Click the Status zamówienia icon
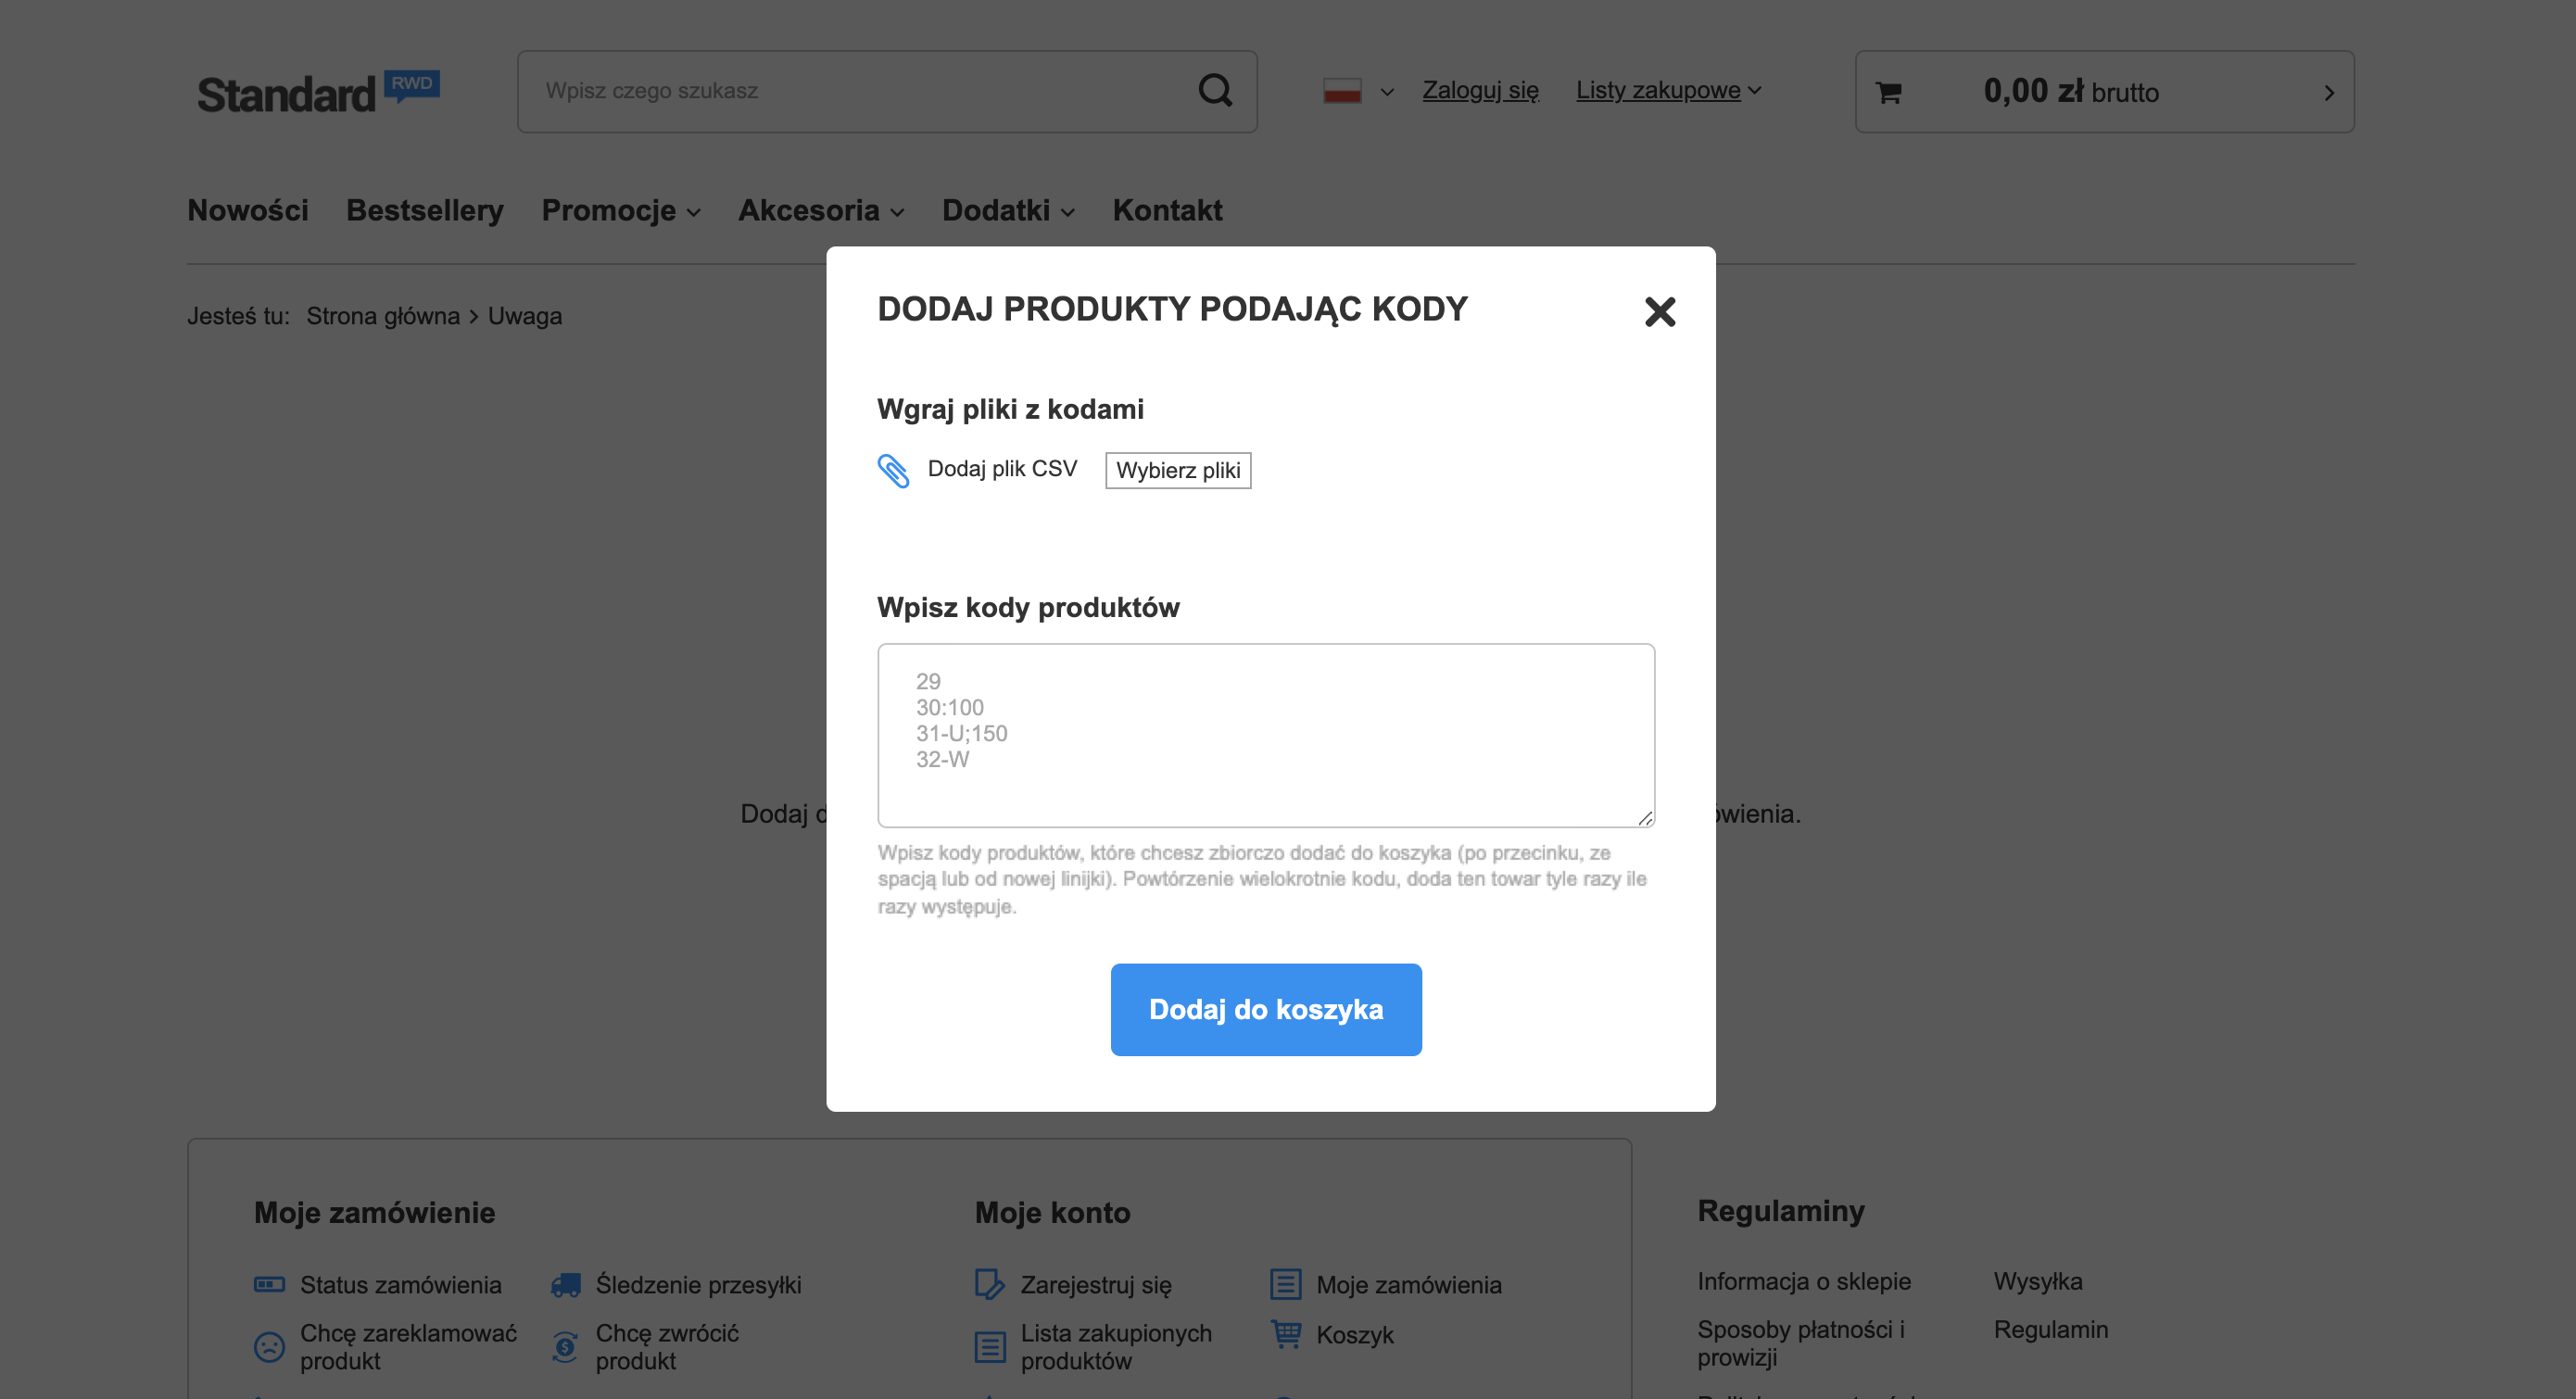 [x=269, y=1284]
